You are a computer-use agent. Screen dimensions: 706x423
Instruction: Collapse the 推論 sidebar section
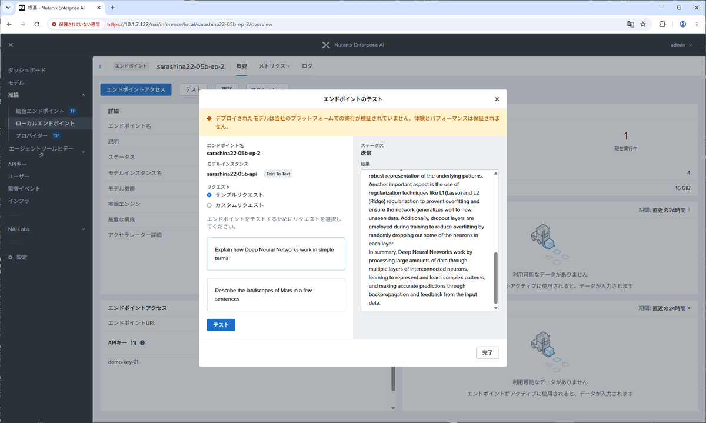point(83,95)
